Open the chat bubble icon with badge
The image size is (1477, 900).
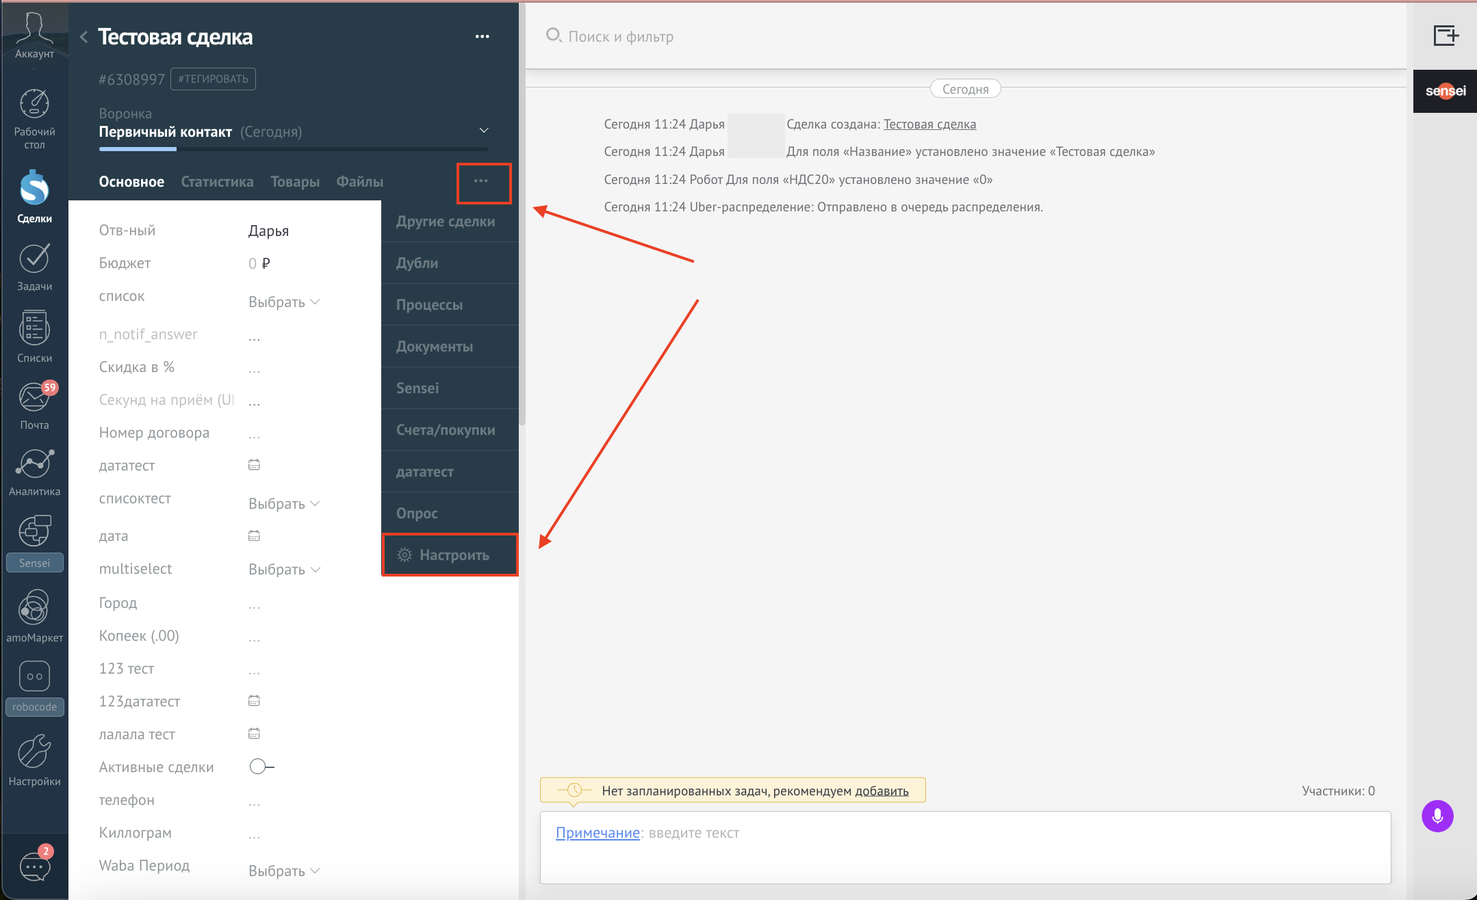(x=34, y=866)
